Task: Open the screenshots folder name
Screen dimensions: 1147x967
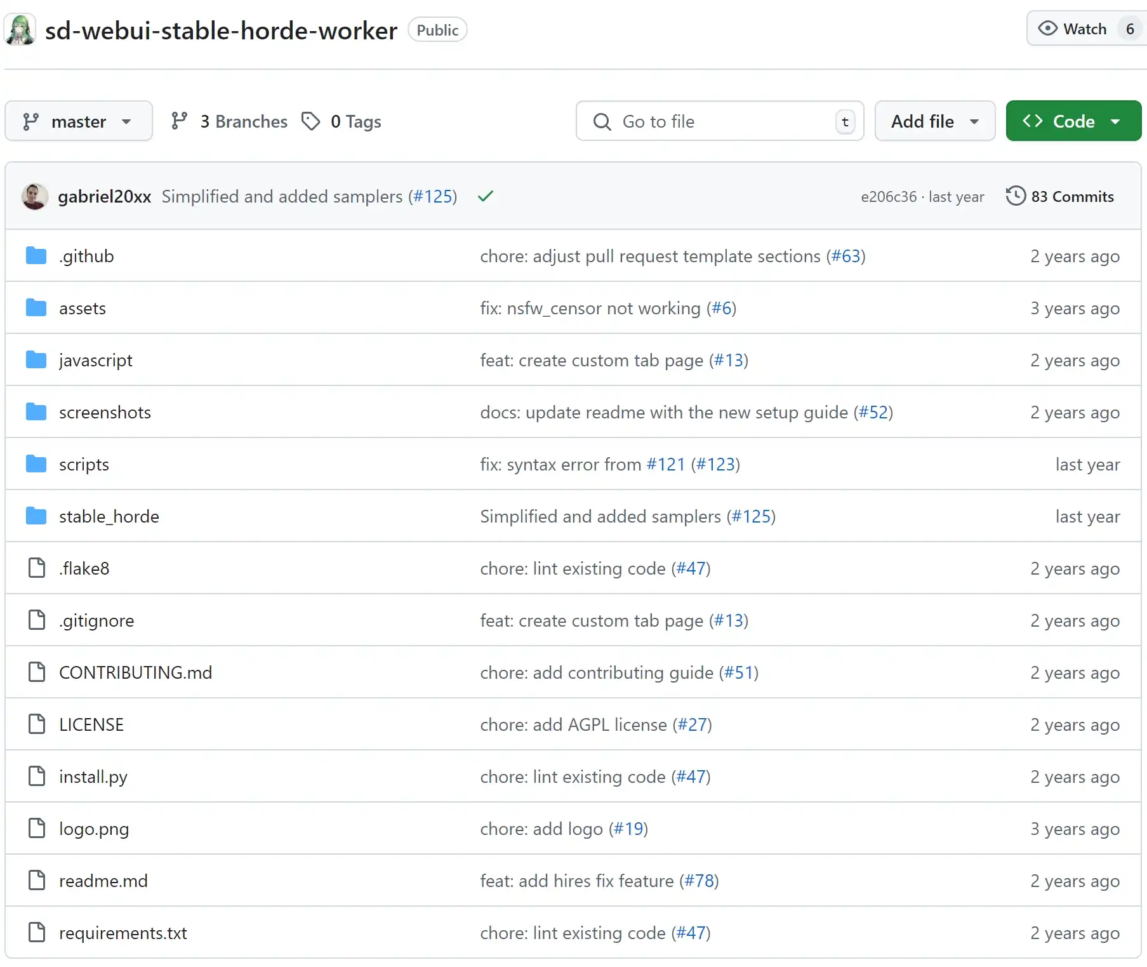Action: pyautogui.click(x=105, y=413)
